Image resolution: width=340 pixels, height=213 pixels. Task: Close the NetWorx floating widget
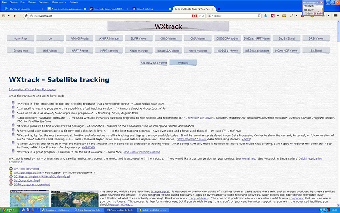pyautogui.click(x=321, y=2)
